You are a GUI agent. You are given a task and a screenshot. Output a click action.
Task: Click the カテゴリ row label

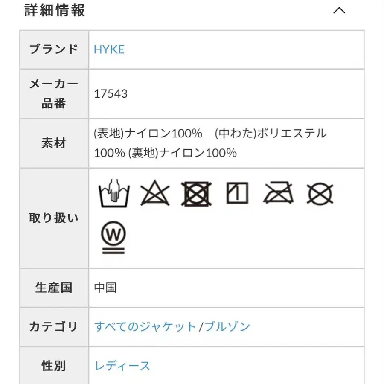[x=54, y=327]
